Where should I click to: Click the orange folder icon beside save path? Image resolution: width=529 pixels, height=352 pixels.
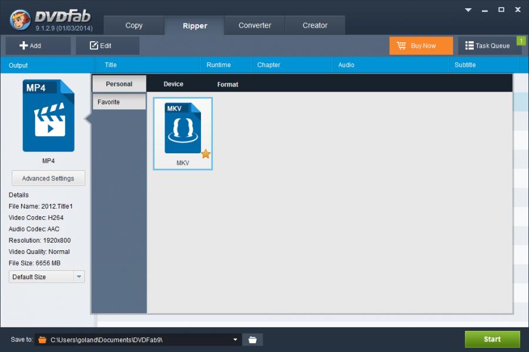click(x=42, y=340)
